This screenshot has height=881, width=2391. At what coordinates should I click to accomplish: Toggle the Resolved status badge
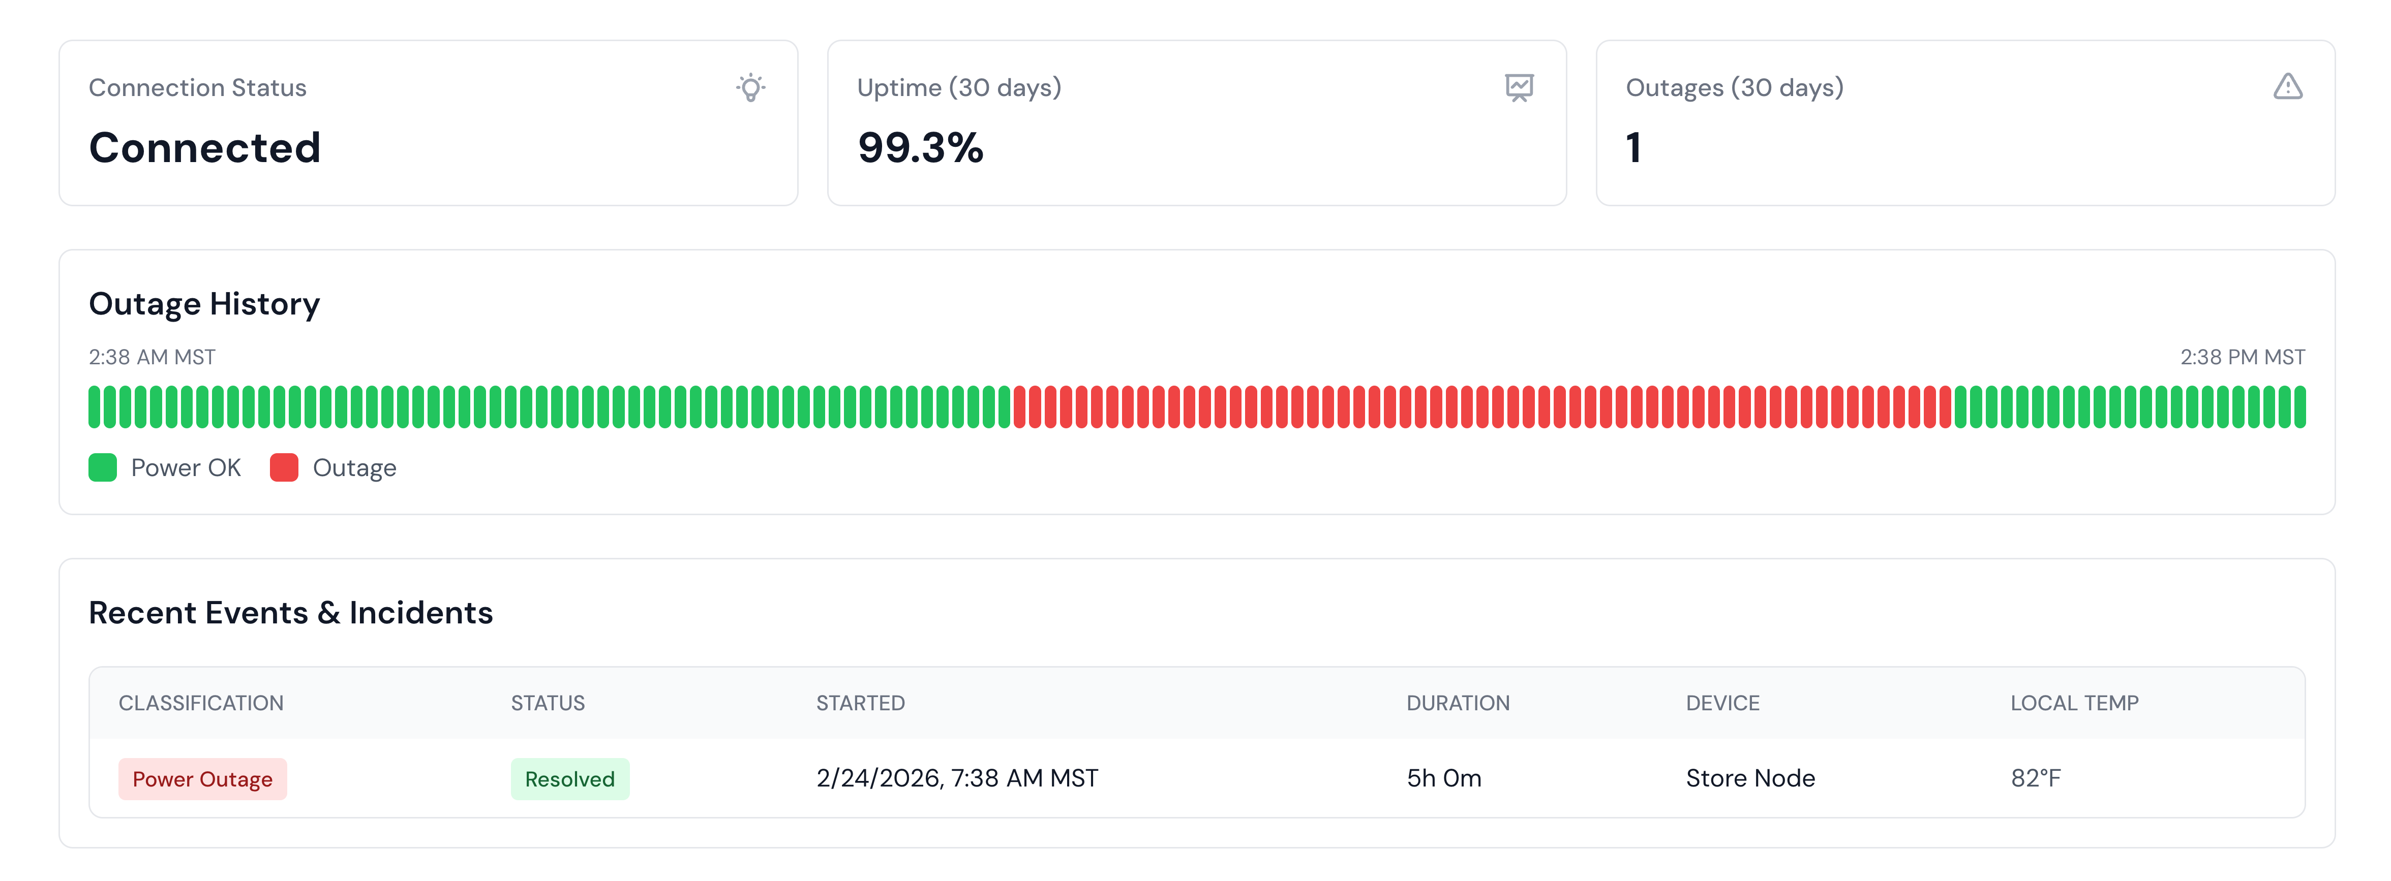(x=570, y=779)
